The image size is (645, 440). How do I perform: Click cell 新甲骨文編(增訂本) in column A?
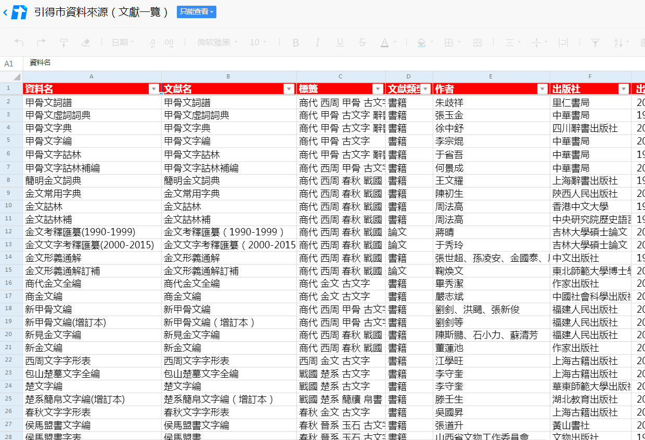(92, 322)
